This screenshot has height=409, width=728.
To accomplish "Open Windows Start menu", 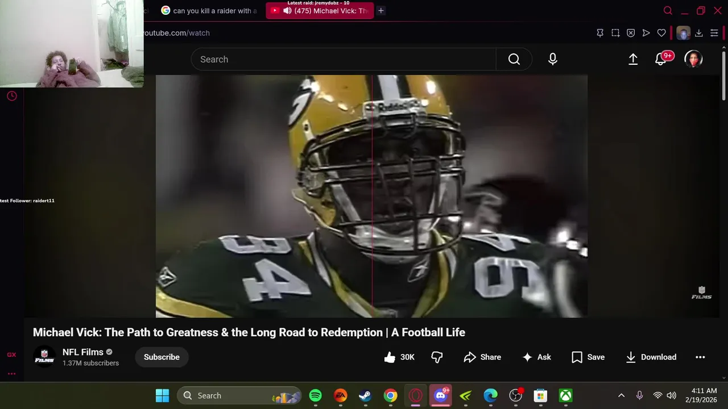I will (162, 395).
